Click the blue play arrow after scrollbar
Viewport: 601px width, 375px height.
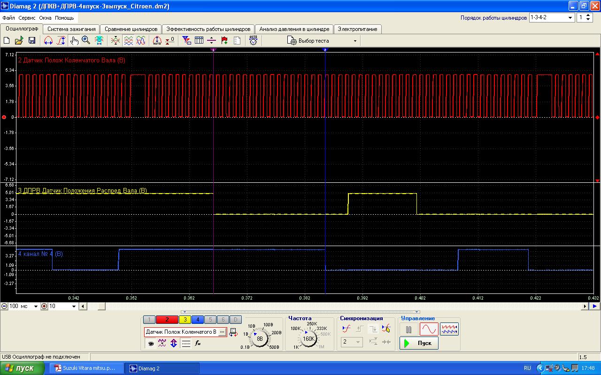point(594,306)
